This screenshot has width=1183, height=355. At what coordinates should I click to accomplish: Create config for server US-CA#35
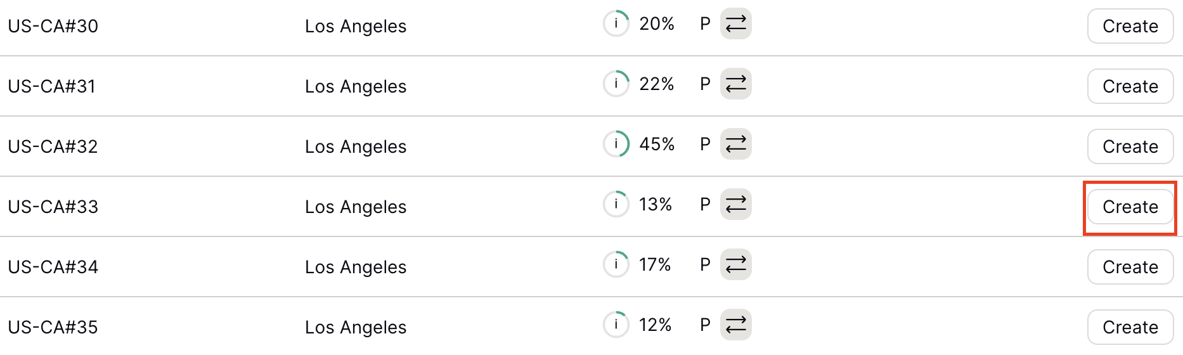point(1130,327)
